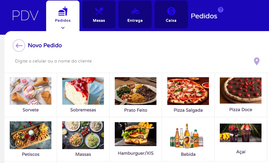This screenshot has height=163, width=269.
Task: Choose the Petiscos category
Action: pos(31,139)
